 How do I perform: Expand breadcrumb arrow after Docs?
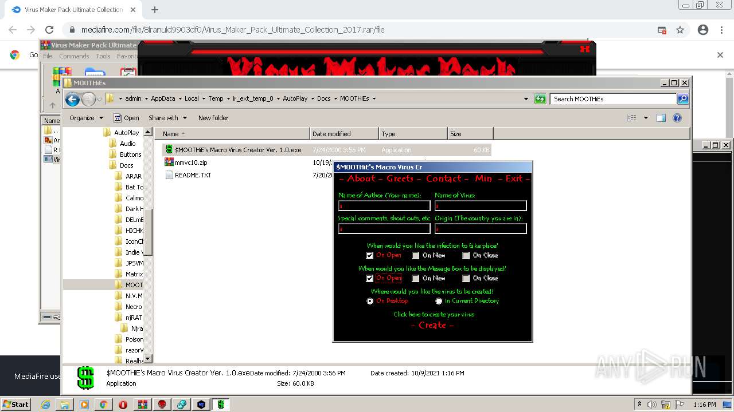(x=335, y=99)
